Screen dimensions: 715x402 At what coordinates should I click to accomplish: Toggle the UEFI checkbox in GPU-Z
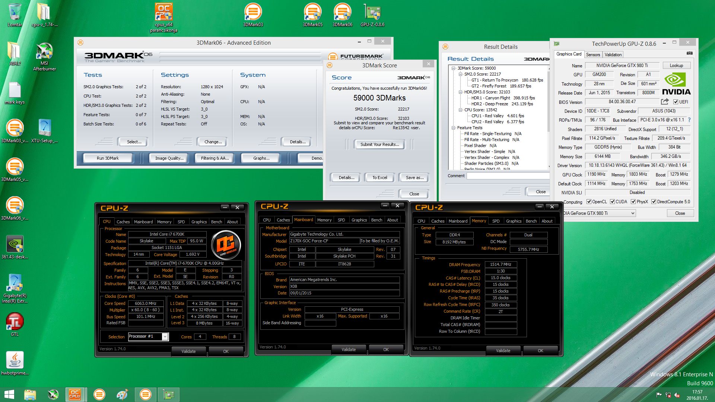(676, 102)
